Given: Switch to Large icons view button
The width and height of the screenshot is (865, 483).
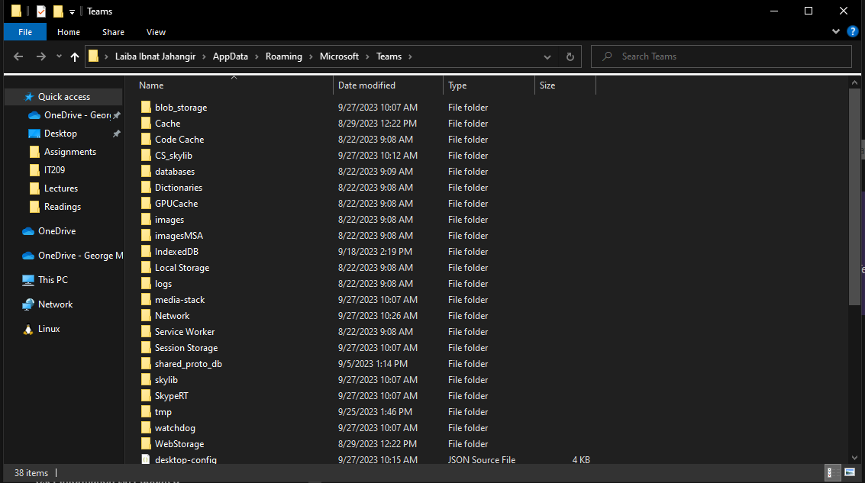Looking at the screenshot, I should point(850,472).
